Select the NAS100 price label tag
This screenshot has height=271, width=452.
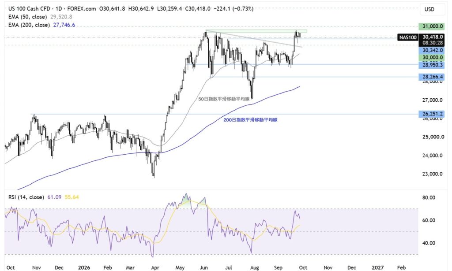point(407,37)
